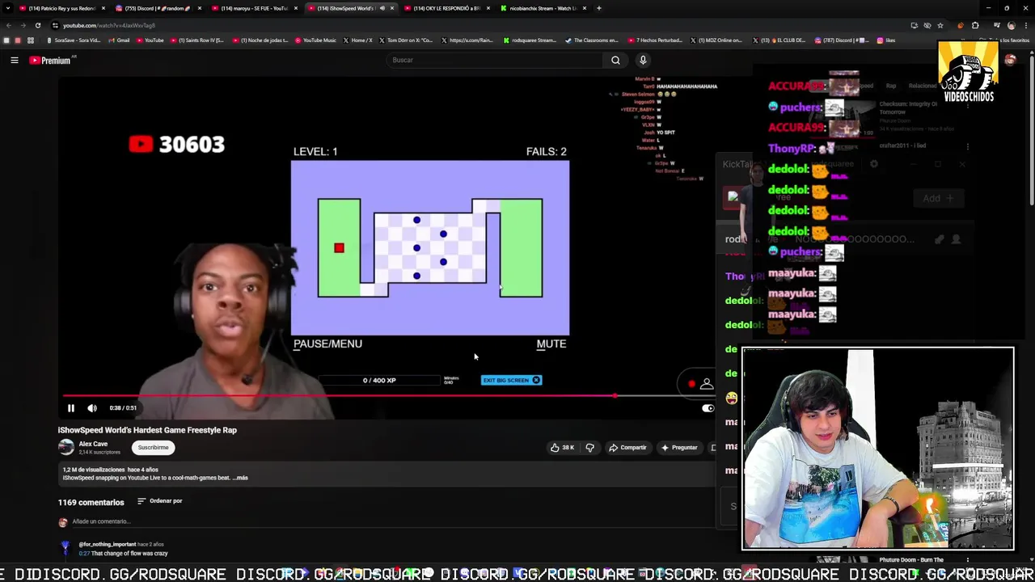Share the video with Compartir button
Image resolution: width=1035 pixels, height=582 pixels.
click(x=627, y=447)
